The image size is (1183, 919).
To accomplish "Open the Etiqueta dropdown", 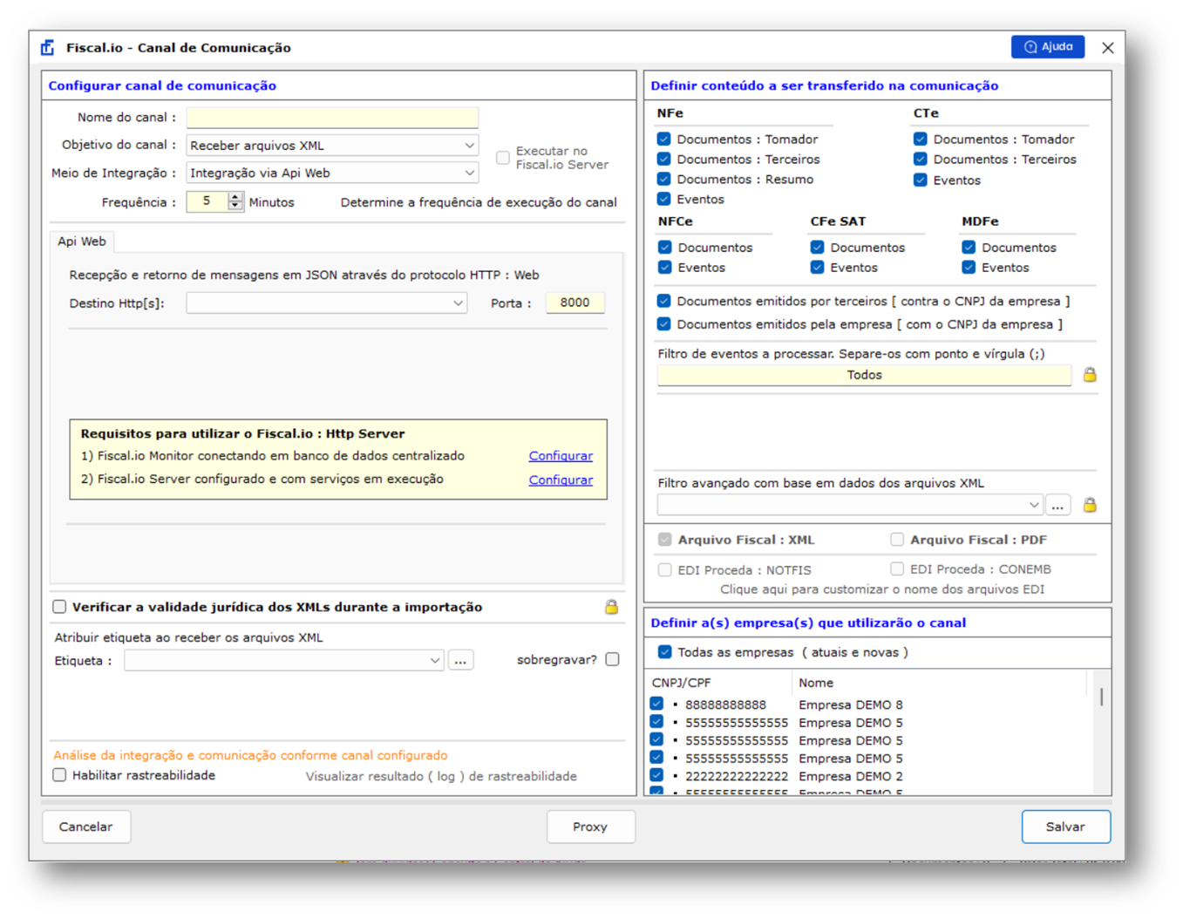I will coord(284,661).
